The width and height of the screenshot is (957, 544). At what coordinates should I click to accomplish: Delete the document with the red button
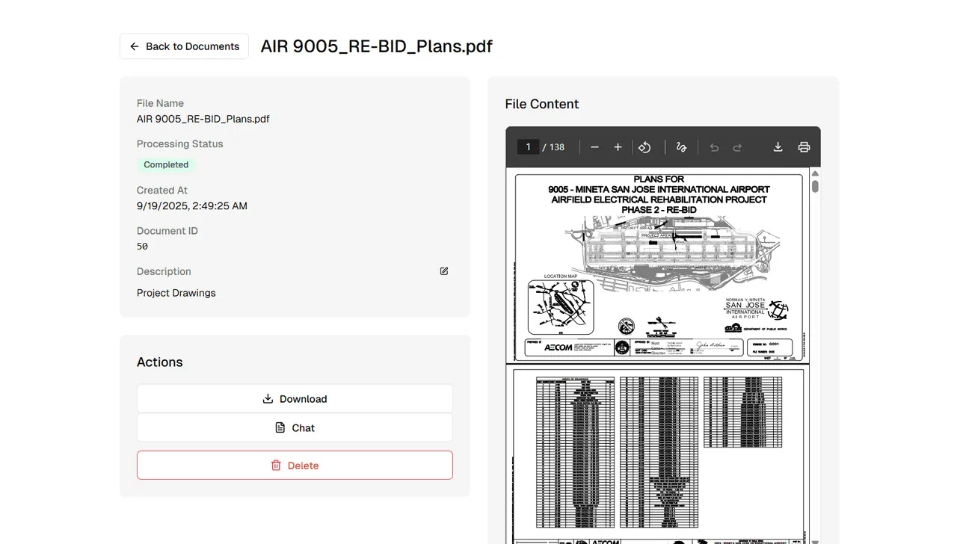pos(295,466)
